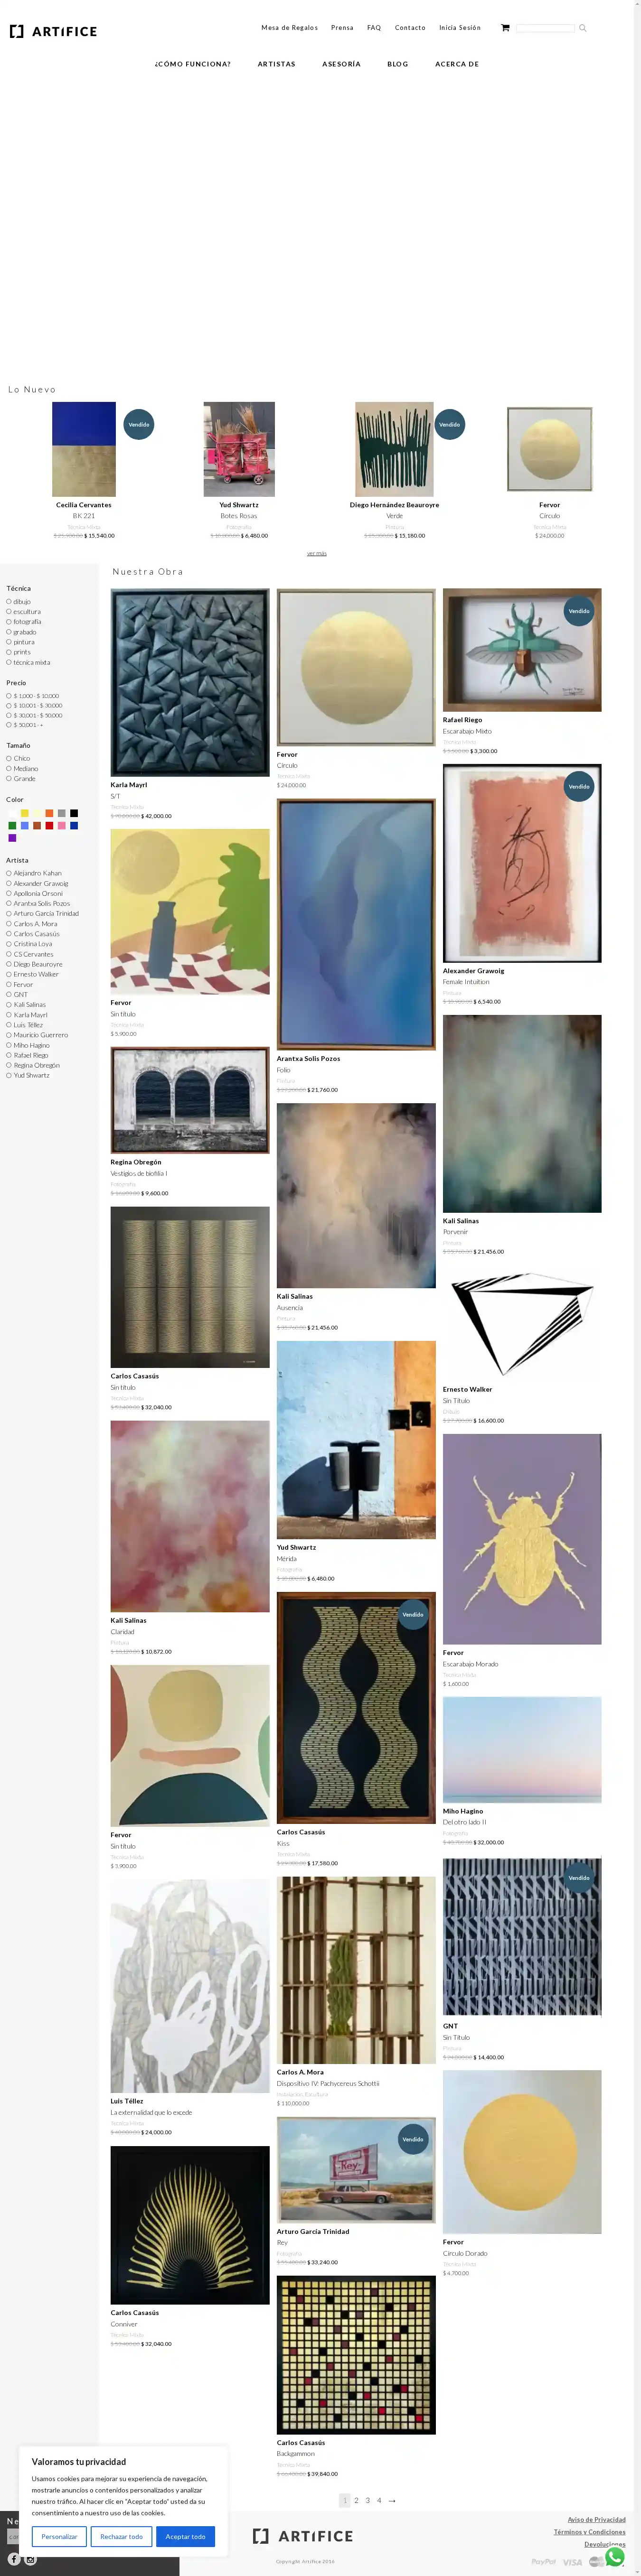Open ¿CÓMO FUNCIONA? menu item

coord(192,64)
